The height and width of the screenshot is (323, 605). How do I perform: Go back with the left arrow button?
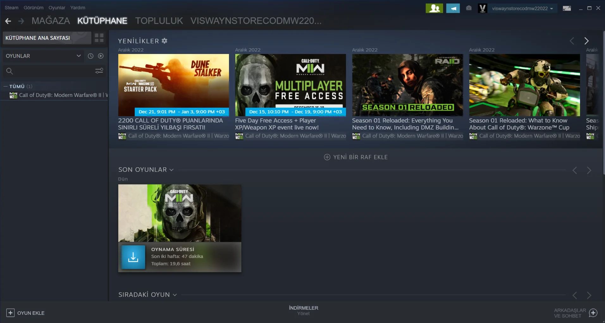click(8, 21)
